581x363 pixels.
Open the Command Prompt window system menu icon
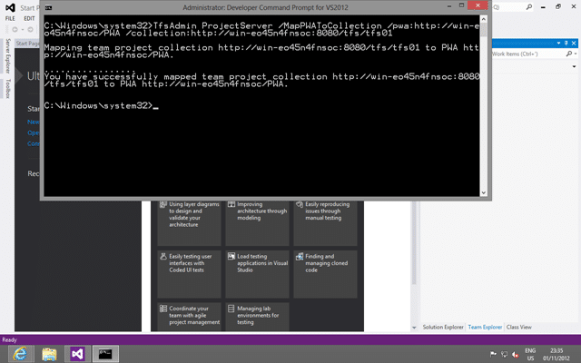(48, 7)
